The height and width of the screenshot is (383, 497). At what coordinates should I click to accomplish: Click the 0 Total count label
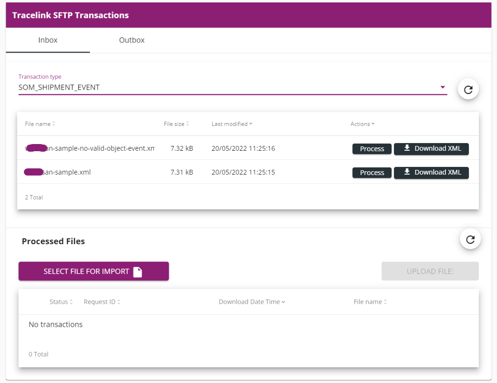tap(38, 354)
